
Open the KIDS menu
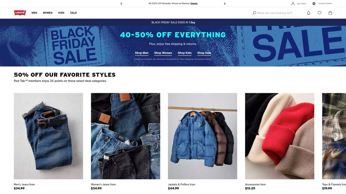click(x=61, y=13)
